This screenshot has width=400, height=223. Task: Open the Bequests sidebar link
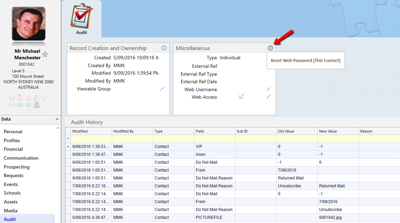coord(14,175)
